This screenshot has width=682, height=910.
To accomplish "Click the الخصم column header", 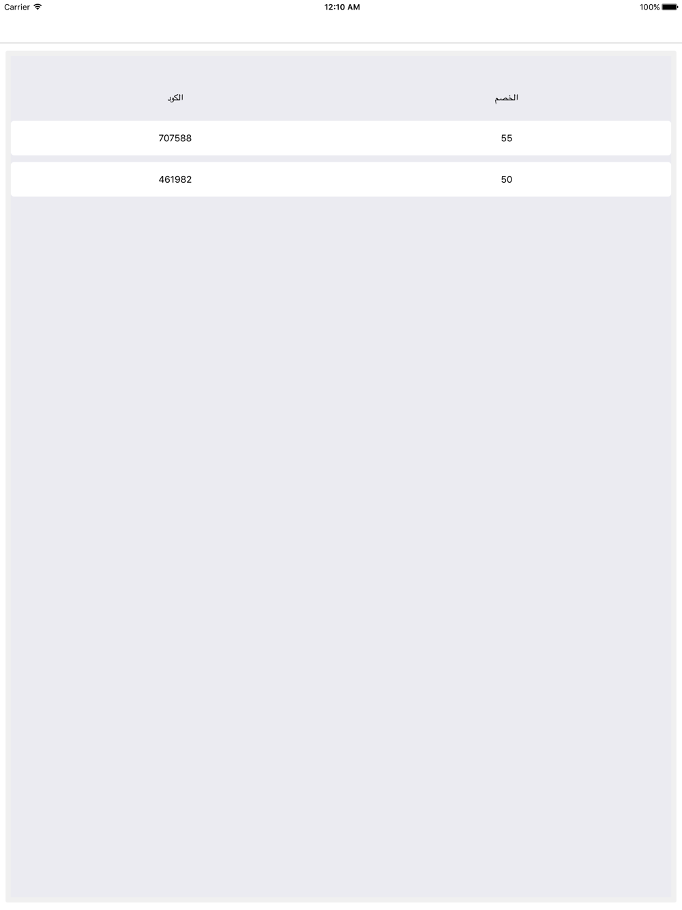I will coord(506,98).
